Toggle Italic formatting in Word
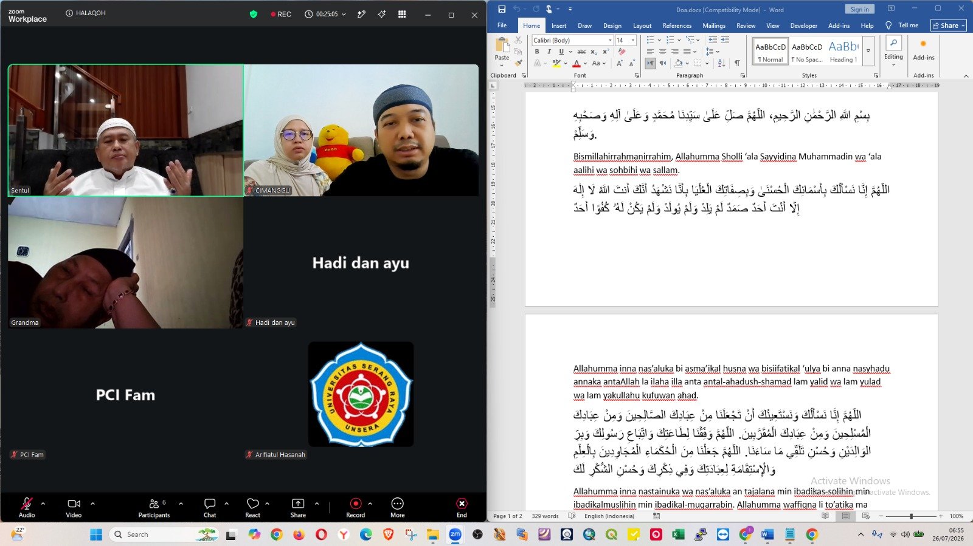The image size is (973, 546). (549, 52)
